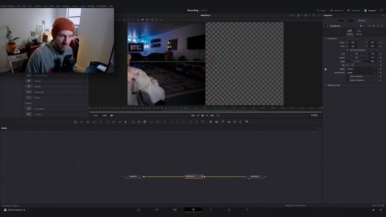Open the Edges dropdown in Inspector
386x217 pixels.
click(x=361, y=69)
